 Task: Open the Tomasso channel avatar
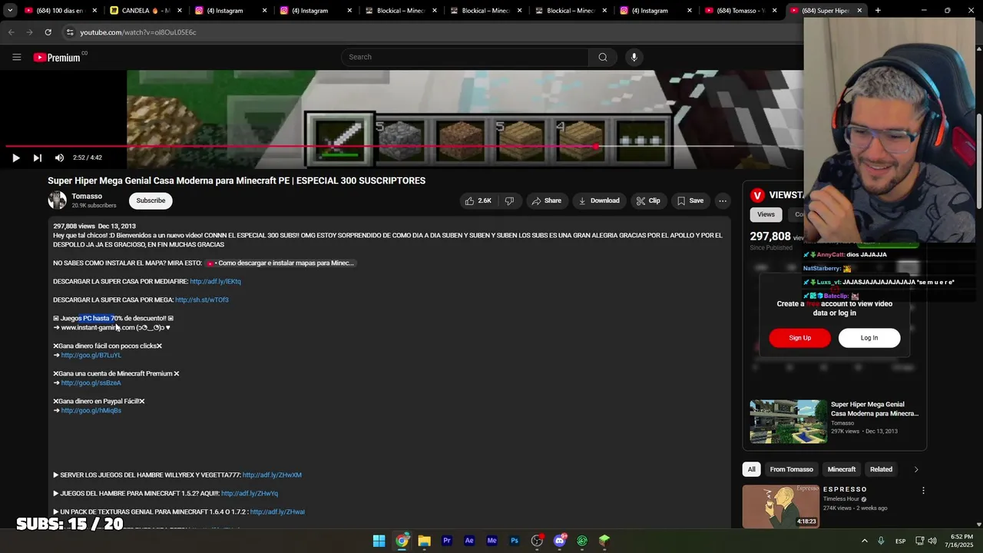click(x=58, y=200)
